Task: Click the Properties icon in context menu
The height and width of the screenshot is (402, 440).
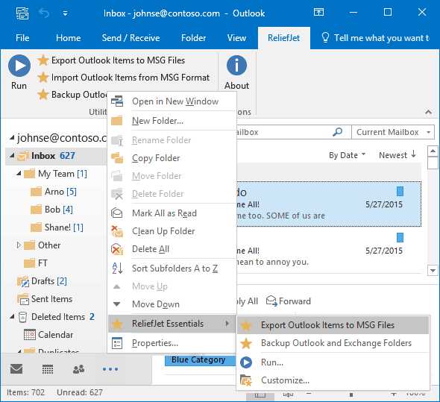Action: click(117, 343)
